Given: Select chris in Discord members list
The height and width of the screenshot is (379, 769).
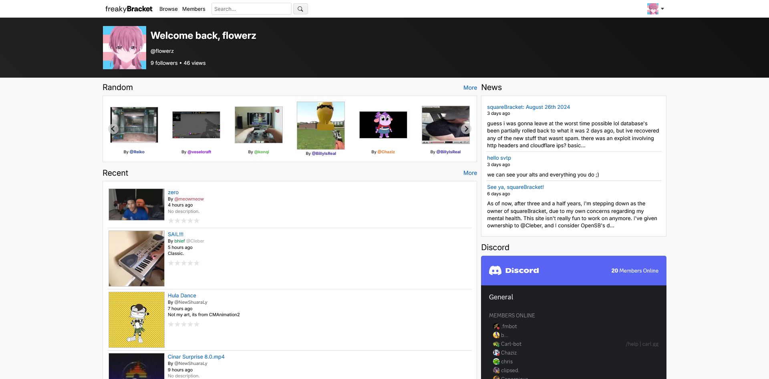Looking at the screenshot, I should (503, 362).
